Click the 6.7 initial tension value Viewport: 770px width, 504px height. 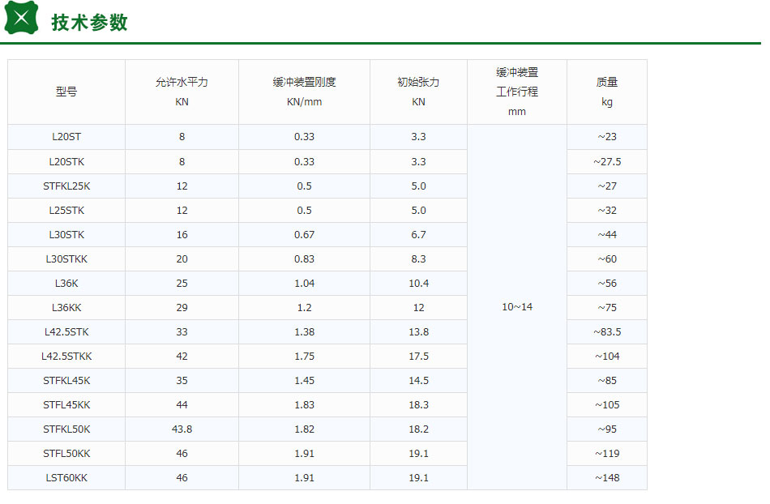click(x=418, y=235)
